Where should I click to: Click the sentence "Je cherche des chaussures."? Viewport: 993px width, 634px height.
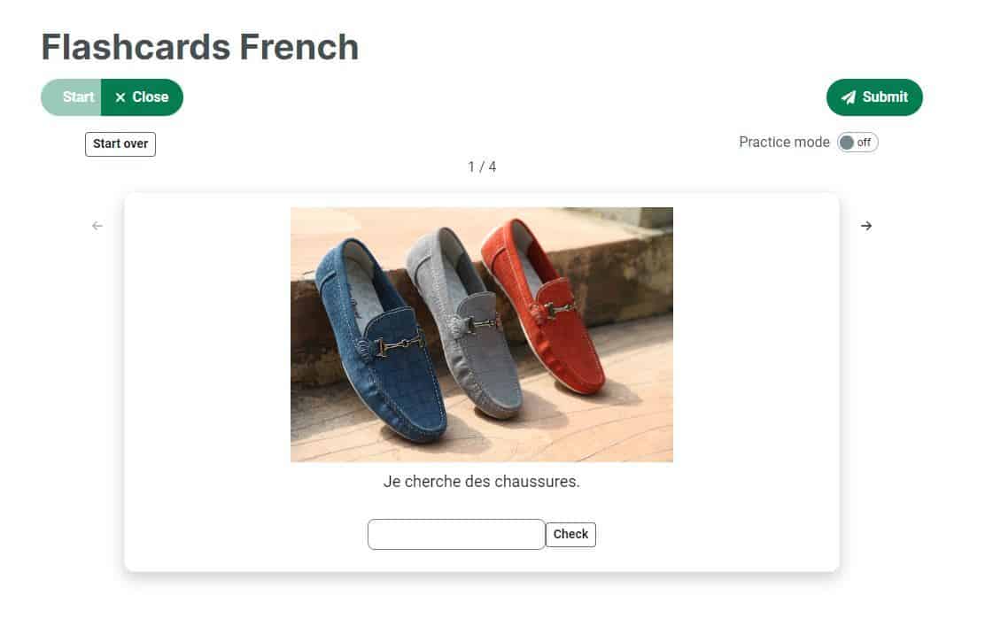click(481, 482)
